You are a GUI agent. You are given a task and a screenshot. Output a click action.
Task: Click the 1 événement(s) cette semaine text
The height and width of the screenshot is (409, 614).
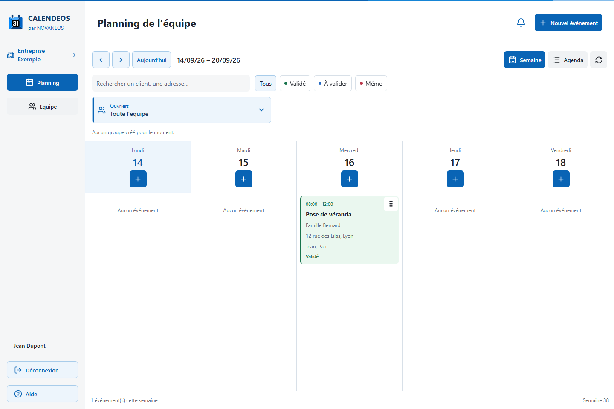point(124,400)
